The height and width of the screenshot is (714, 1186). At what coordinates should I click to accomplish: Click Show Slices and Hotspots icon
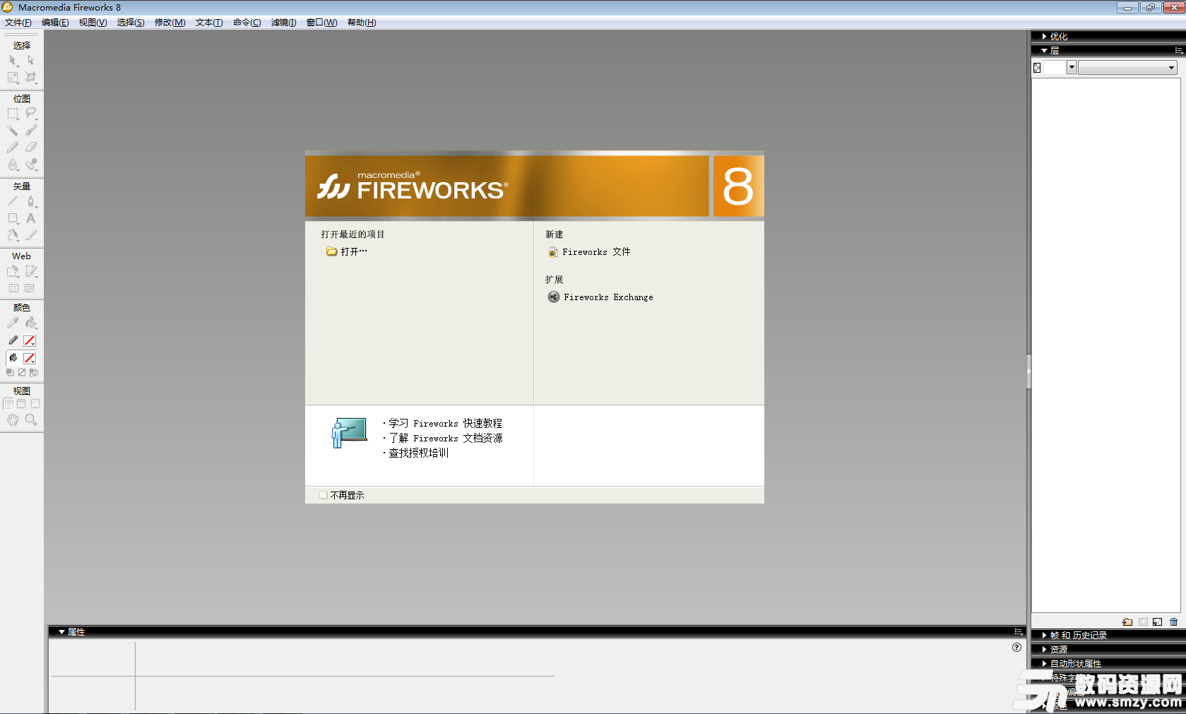pyautogui.click(x=30, y=288)
